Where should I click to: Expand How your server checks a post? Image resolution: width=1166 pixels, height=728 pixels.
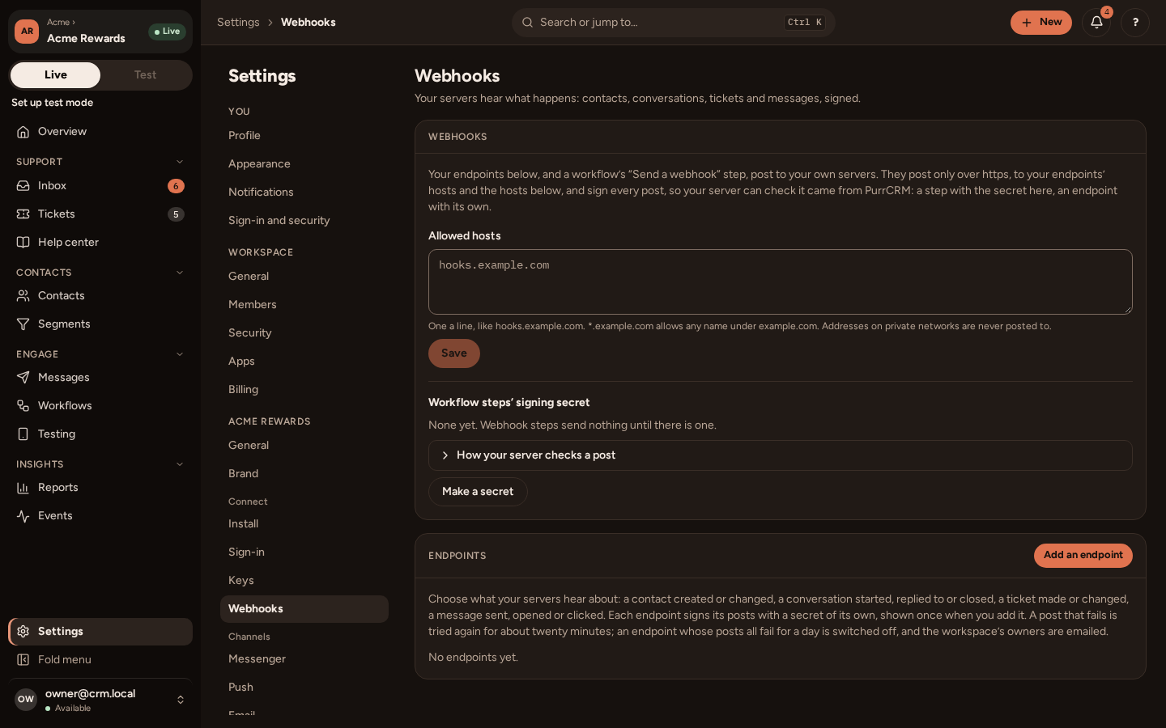click(x=780, y=455)
